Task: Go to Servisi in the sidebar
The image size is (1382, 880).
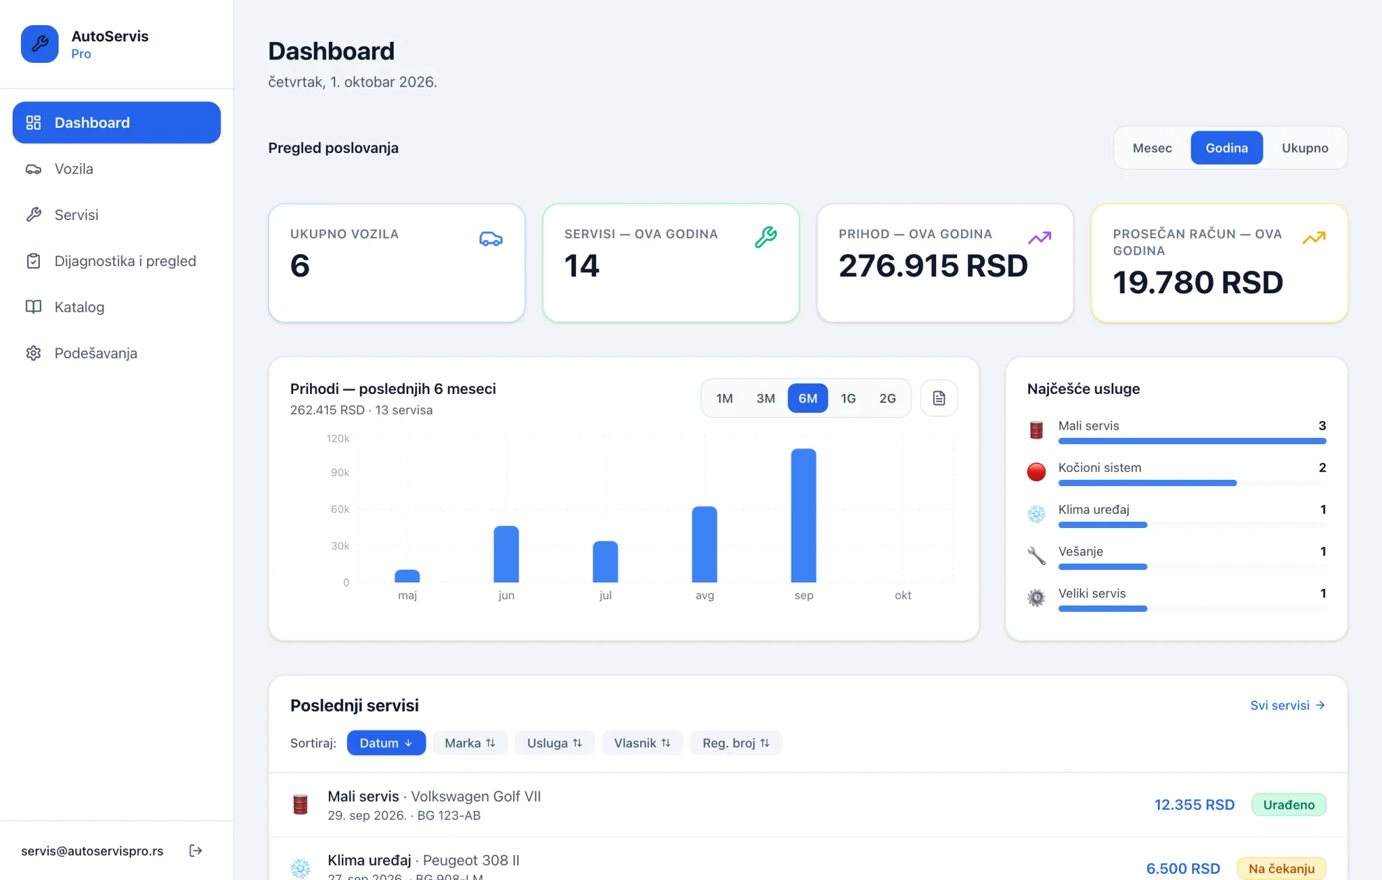Action: pyautogui.click(x=117, y=214)
